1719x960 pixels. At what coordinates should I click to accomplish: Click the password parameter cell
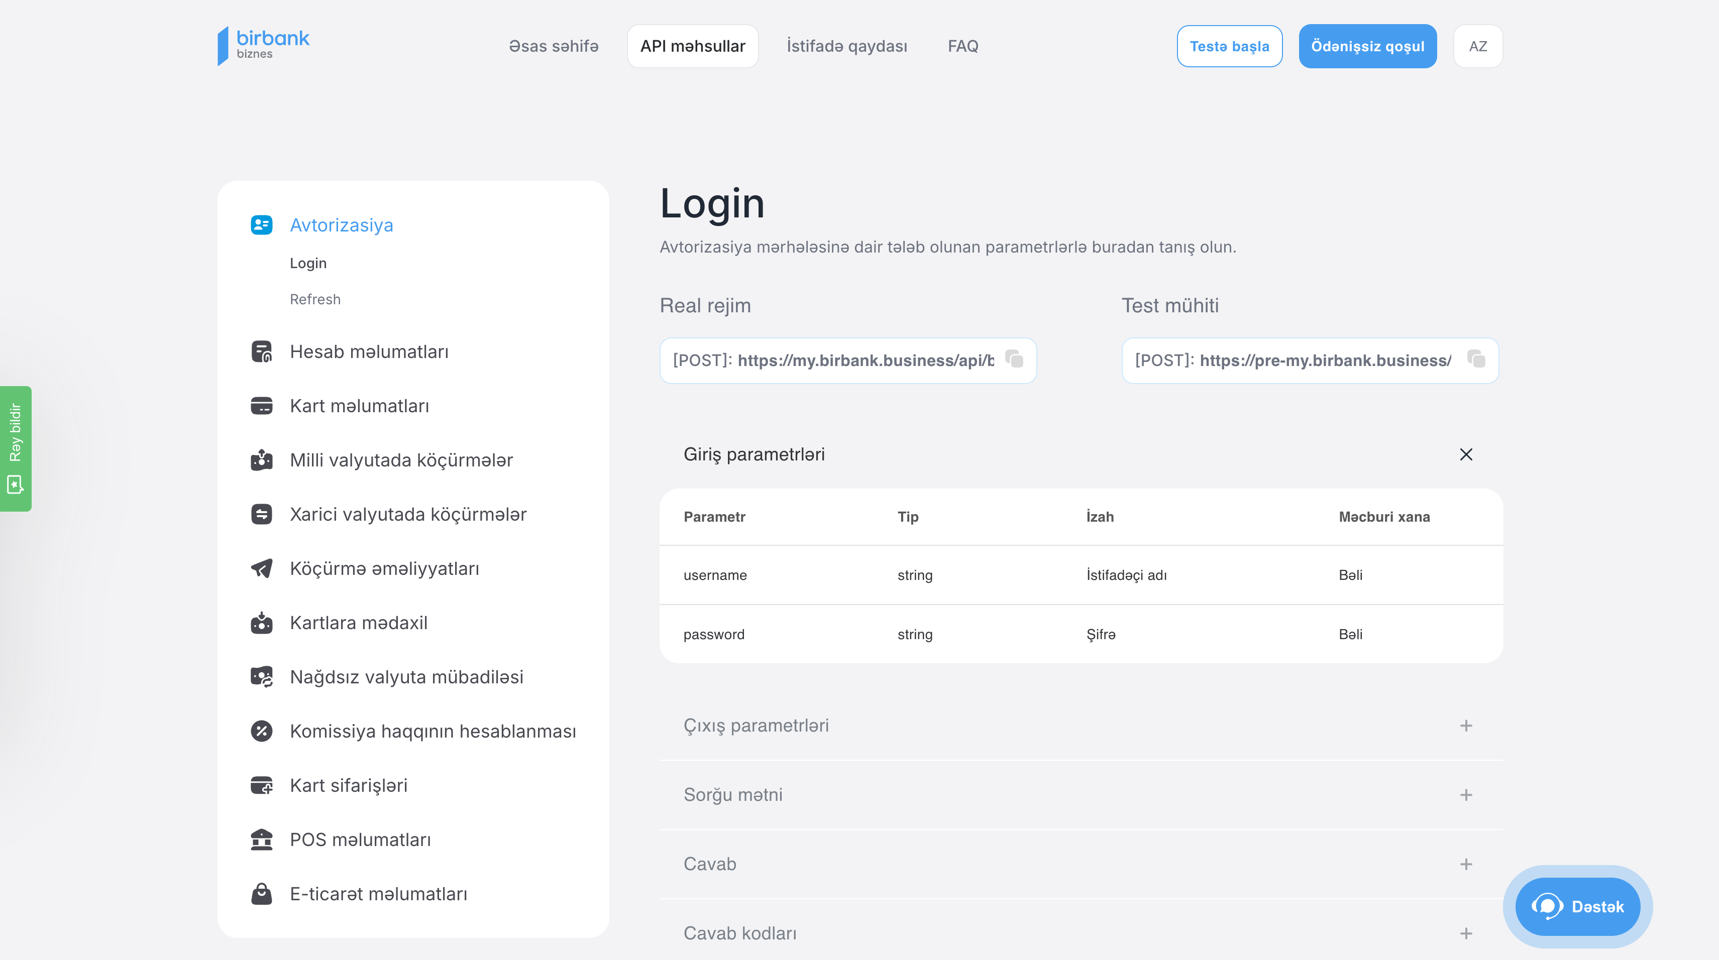click(713, 635)
